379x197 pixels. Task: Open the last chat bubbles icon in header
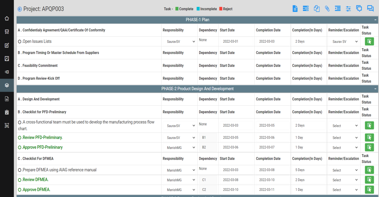click(x=370, y=9)
